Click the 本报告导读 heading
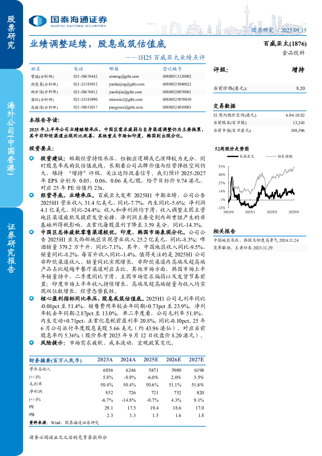Image resolution: width=322 pixels, height=456 pixels. click(44, 120)
